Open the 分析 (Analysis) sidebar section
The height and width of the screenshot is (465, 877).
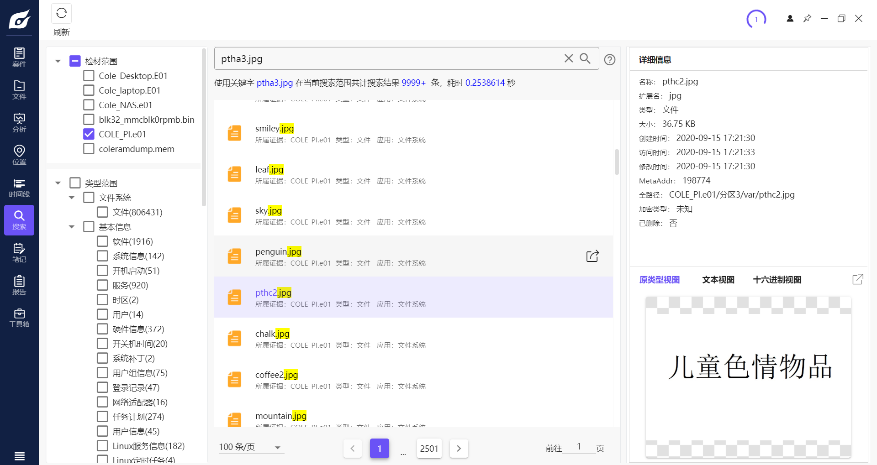(x=19, y=123)
